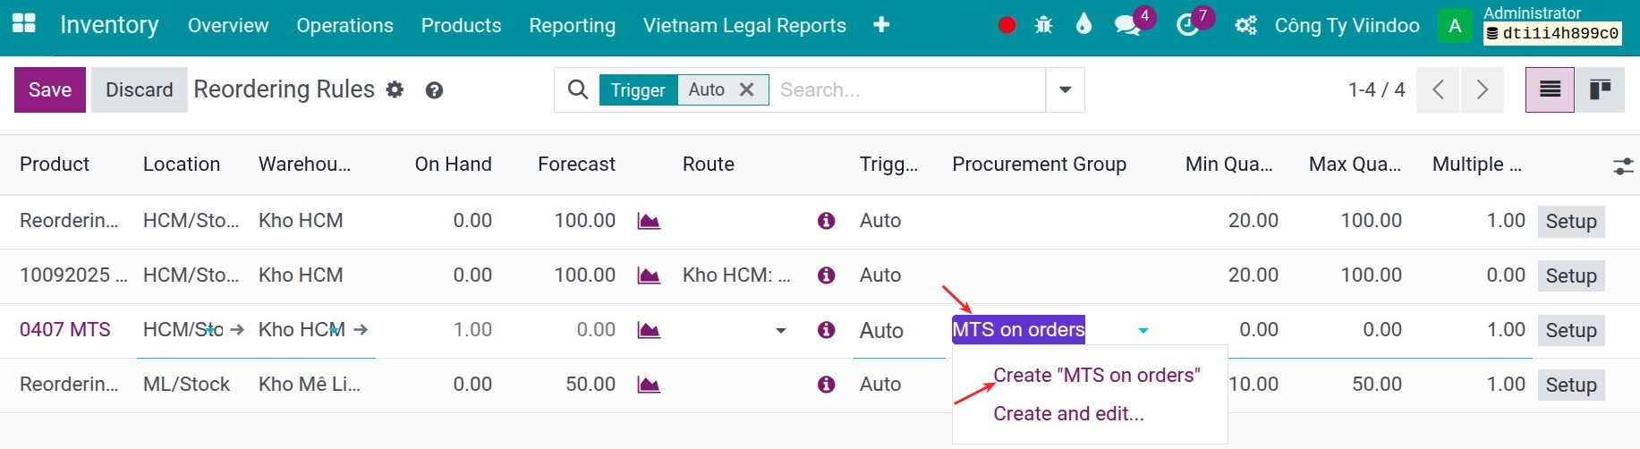The width and height of the screenshot is (1640, 449).
Task: Open forecast graph for 0407 MTS row
Action: click(x=649, y=330)
